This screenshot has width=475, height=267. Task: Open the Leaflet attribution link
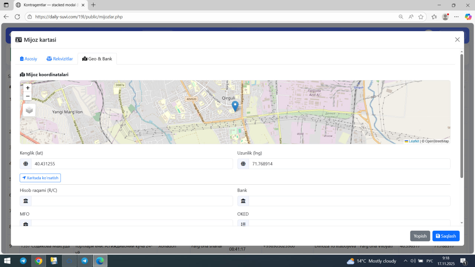click(414, 141)
